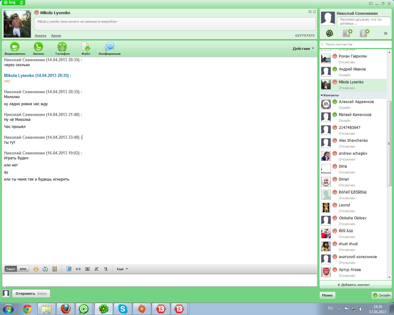Screen dimensions: 394x315
Task: Open the Skype icon in the taskbar
Action: tap(123, 309)
